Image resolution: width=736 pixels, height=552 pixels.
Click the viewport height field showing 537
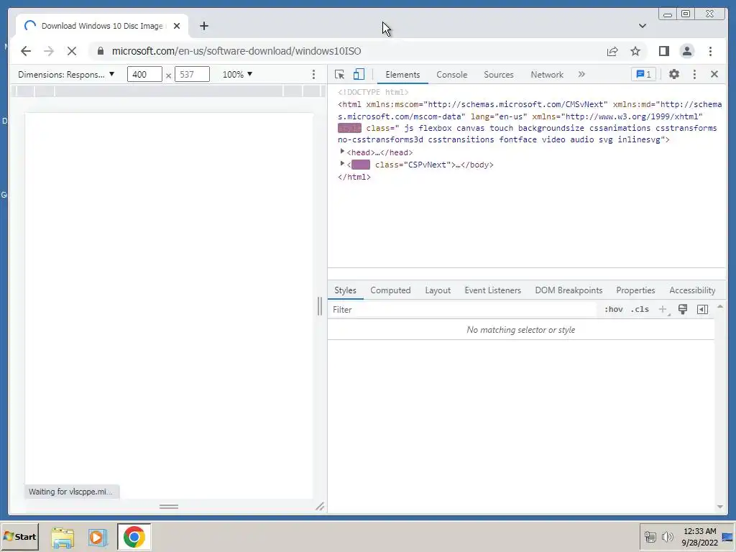click(x=192, y=74)
